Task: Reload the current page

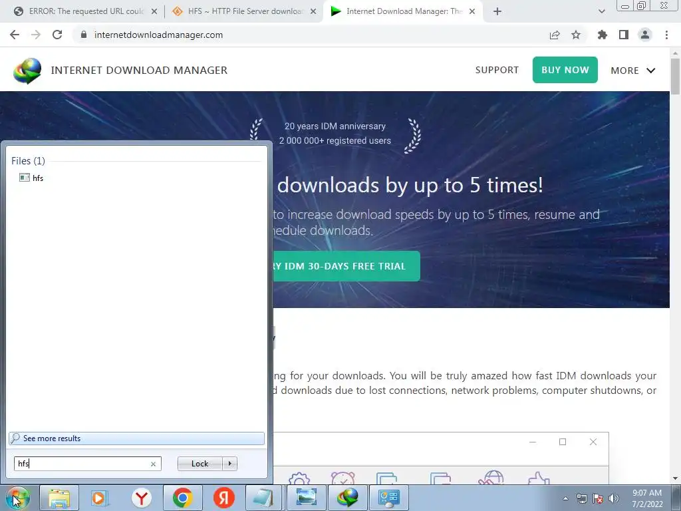Action: tap(57, 35)
